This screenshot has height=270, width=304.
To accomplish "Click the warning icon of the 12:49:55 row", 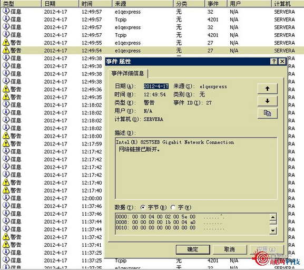I will 6,43.
